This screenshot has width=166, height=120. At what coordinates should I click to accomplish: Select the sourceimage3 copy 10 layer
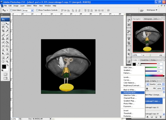(154, 114)
